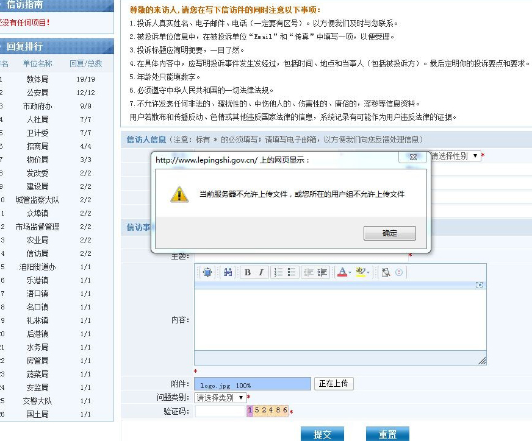Click the 重置 reset button
This screenshot has width=532, height=441.
click(387, 434)
